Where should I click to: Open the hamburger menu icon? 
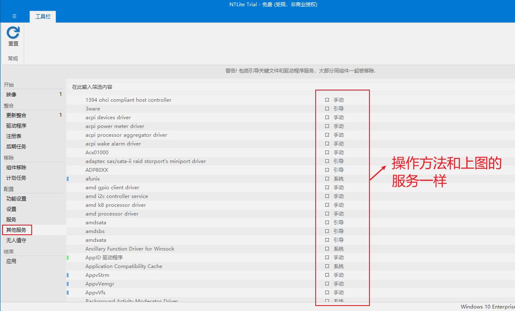[x=14, y=16]
